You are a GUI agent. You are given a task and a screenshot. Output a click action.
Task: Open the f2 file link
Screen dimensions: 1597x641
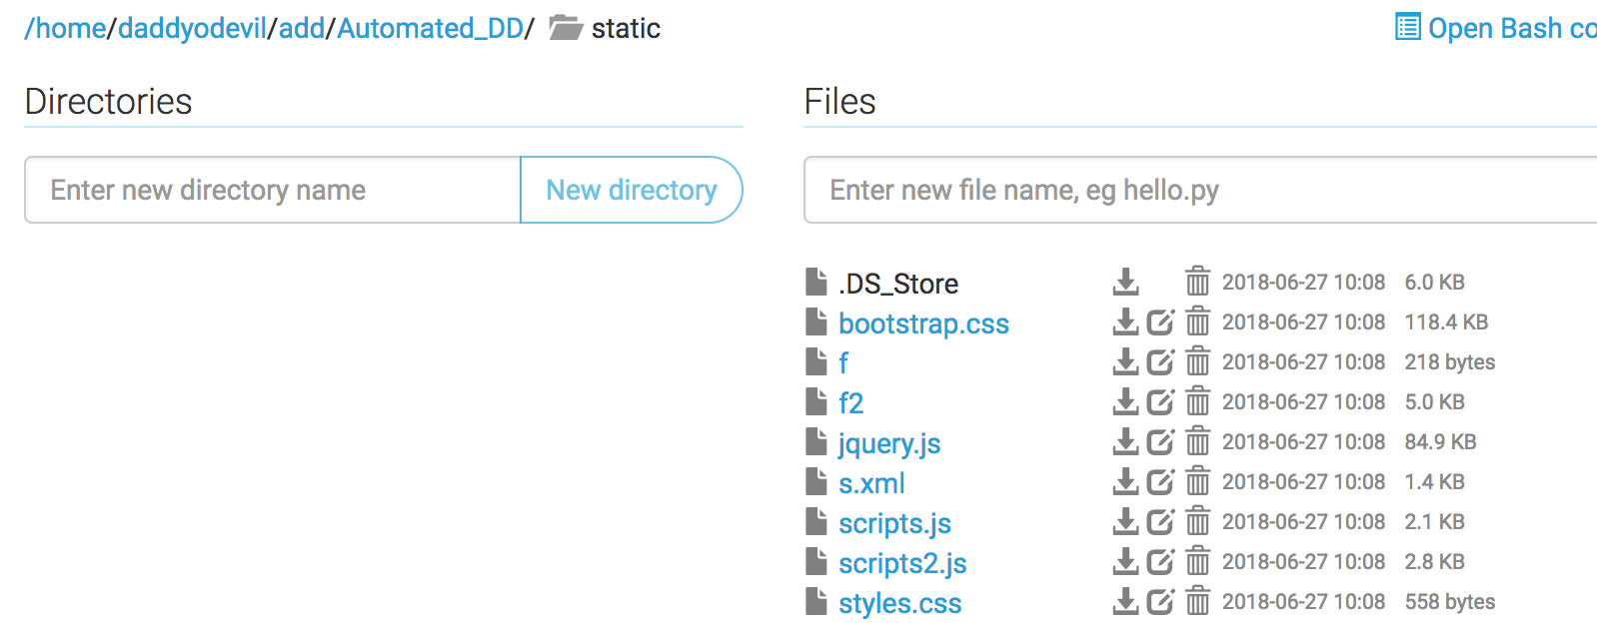[850, 402]
